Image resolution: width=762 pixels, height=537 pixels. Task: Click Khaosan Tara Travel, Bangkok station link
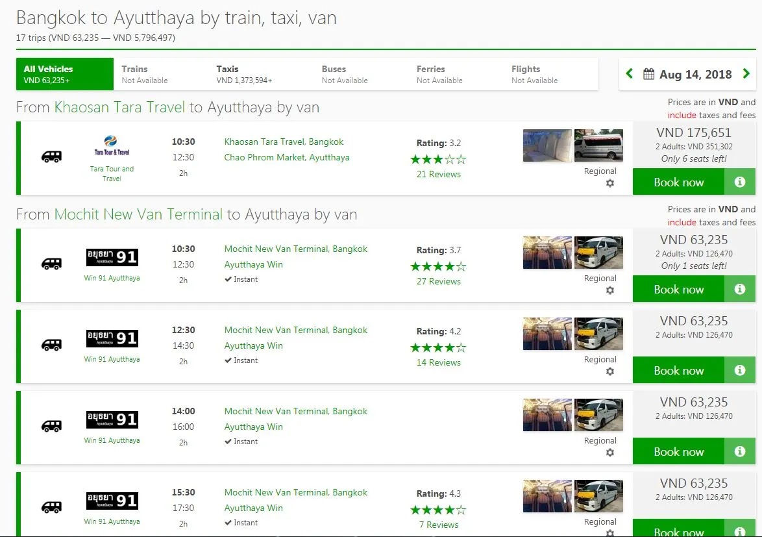click(284, 142)
